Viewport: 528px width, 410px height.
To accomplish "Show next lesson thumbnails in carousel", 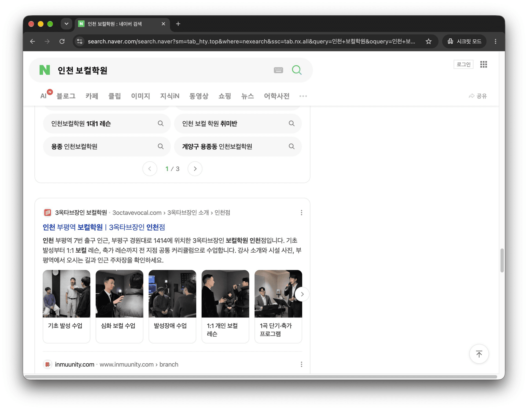I will tap(302, 294).
